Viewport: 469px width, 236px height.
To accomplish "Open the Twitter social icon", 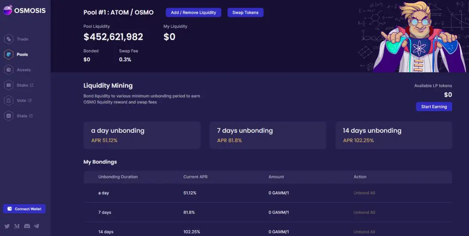I will [7, 226].
